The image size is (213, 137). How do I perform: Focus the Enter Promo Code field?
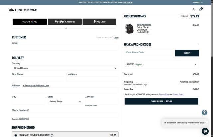coord(149,53)
